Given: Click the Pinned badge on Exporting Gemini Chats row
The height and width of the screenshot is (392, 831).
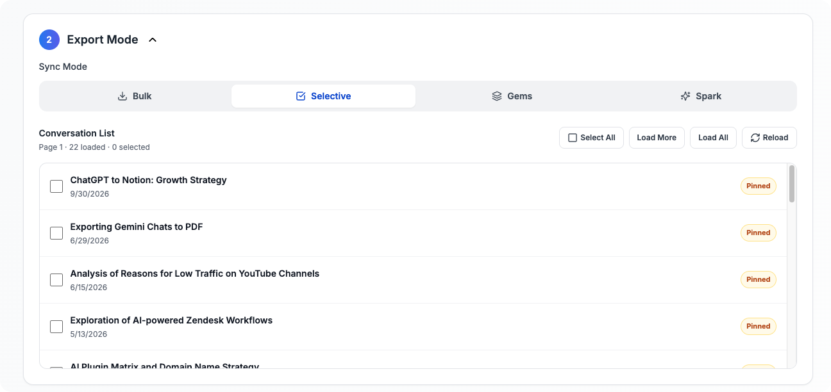Looking at the screenshot, I should (x=759, y=233).
